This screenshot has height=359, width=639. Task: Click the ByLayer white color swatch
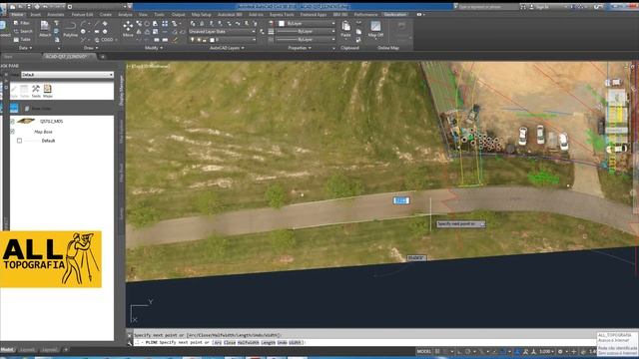(x=282, y=24)
